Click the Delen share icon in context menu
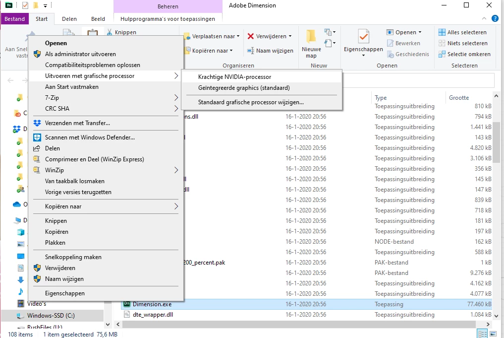The image size is (504, 338). click(37, 148)
